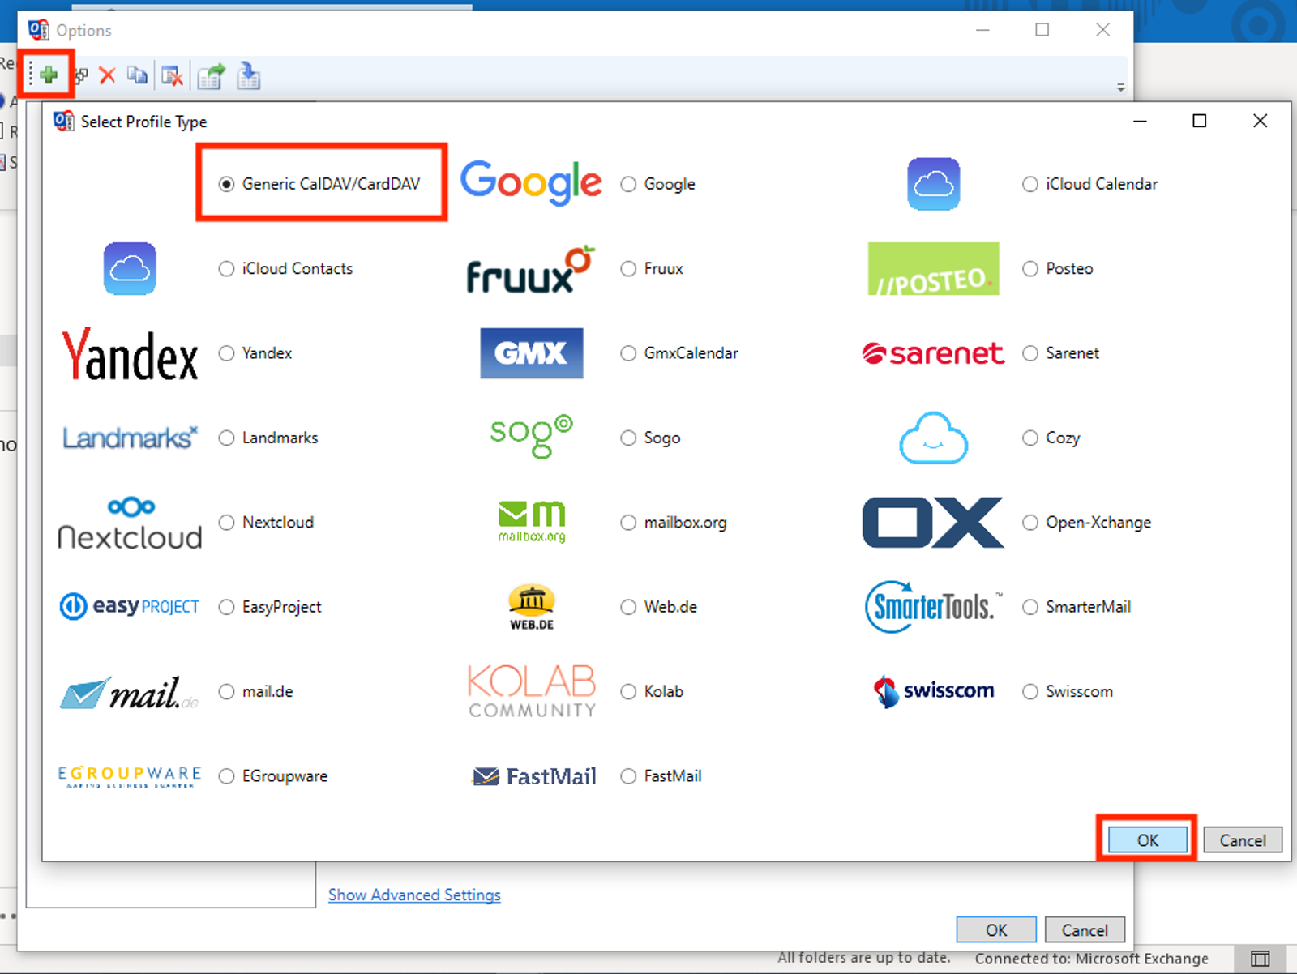Image resolution: width=1297 pixels, height=974 pixels.
Task: Cancel the Select Profile Type dialog
Action: pos(1243,840)
